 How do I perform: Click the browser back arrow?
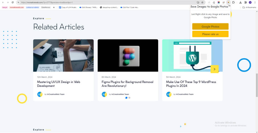[x=3, y=2]
